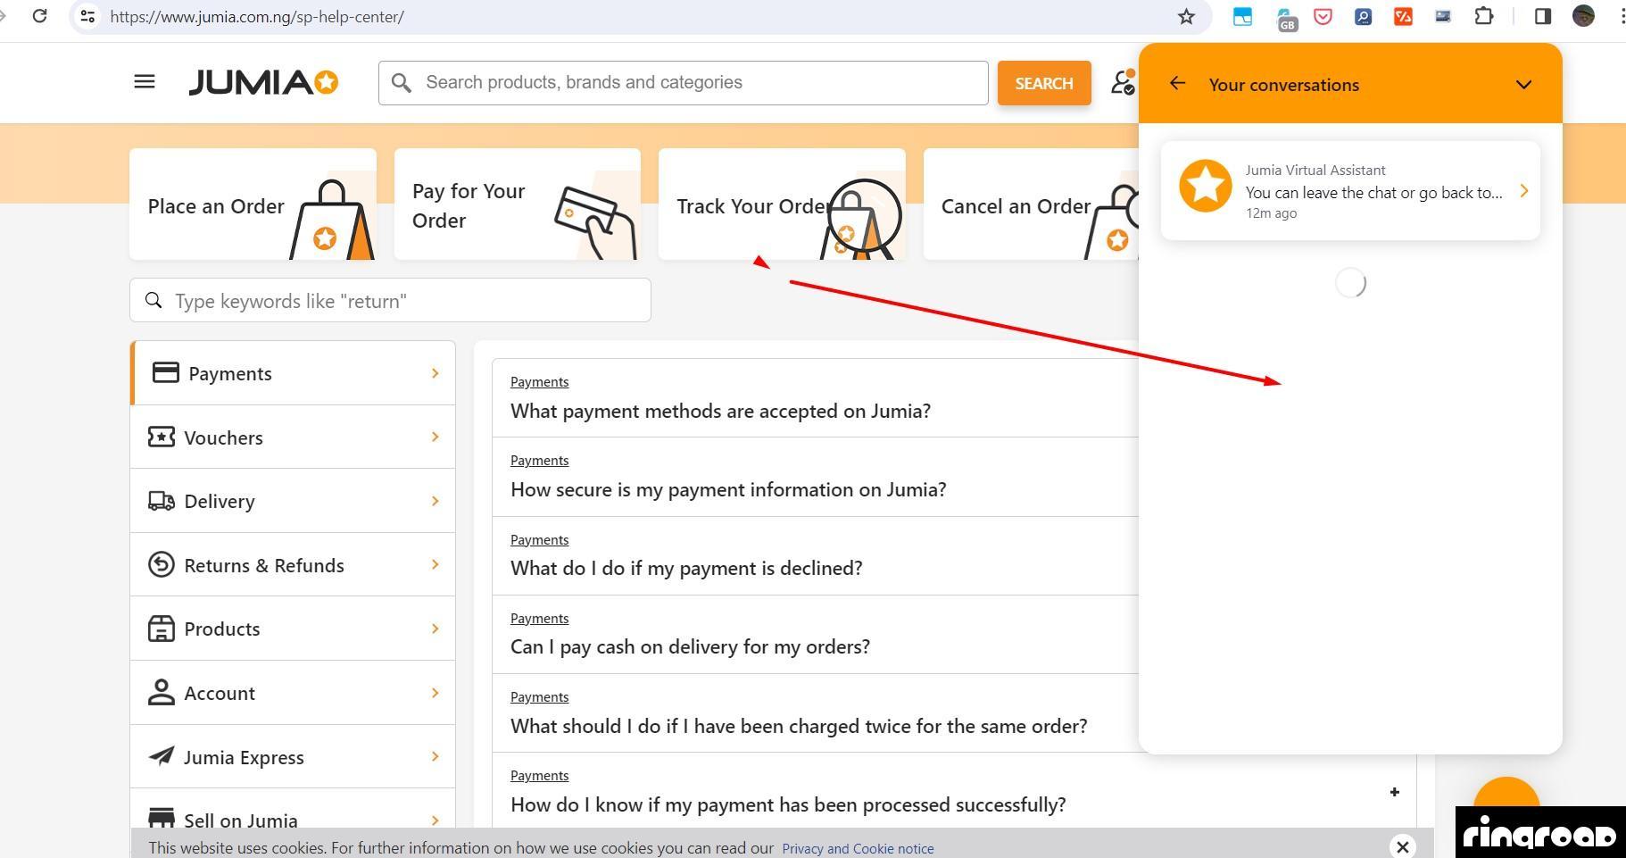This screenshot has height=858, width=1626.
Task: Dismiss the cookie notice banner
Action: (x=1403, y=846)
